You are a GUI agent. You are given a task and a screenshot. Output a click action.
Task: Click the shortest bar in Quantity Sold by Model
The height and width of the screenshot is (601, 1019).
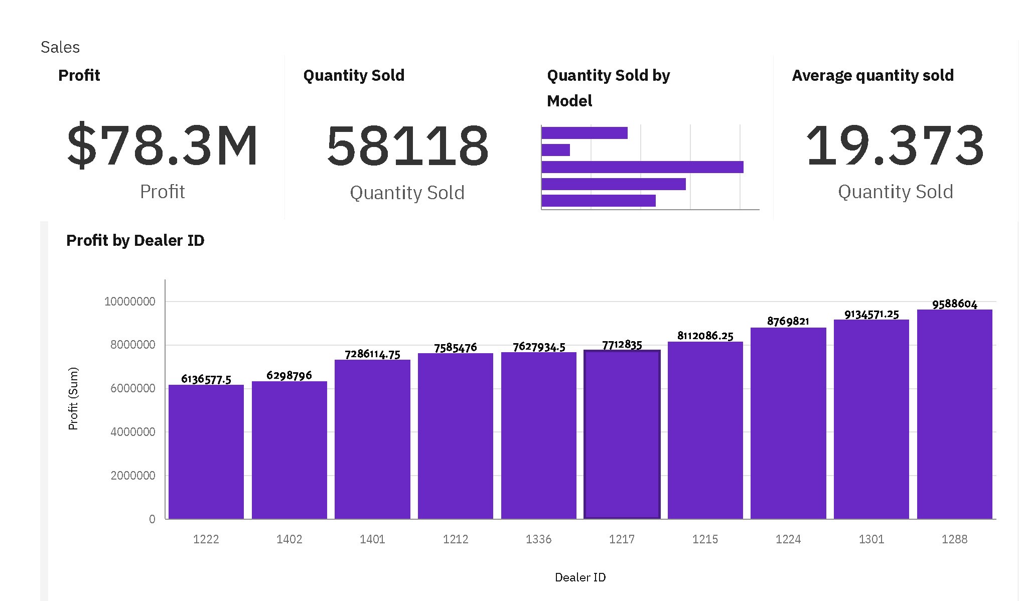coord(556,150)
